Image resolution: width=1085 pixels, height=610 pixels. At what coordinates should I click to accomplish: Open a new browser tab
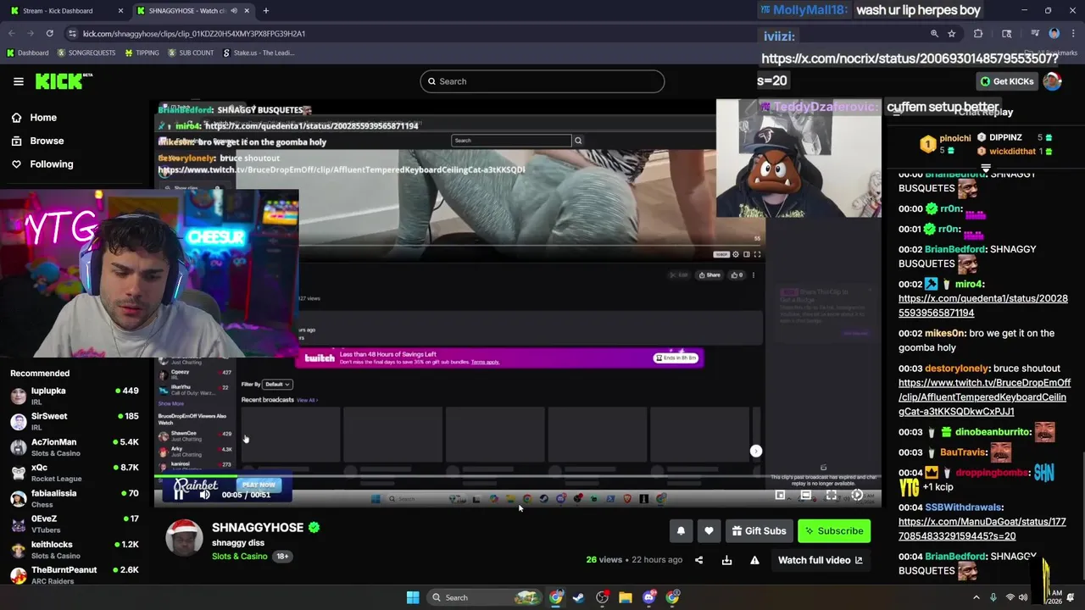[265, 11]
